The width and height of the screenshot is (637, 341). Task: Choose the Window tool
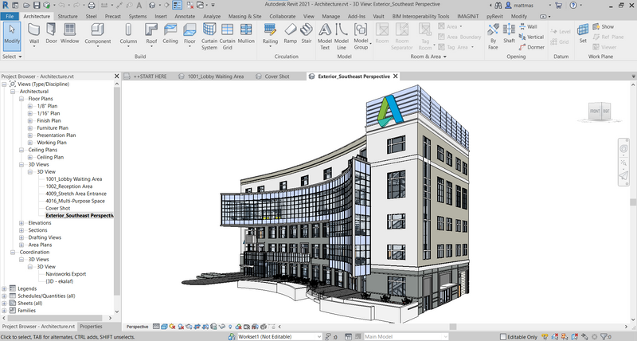[70, 32]
